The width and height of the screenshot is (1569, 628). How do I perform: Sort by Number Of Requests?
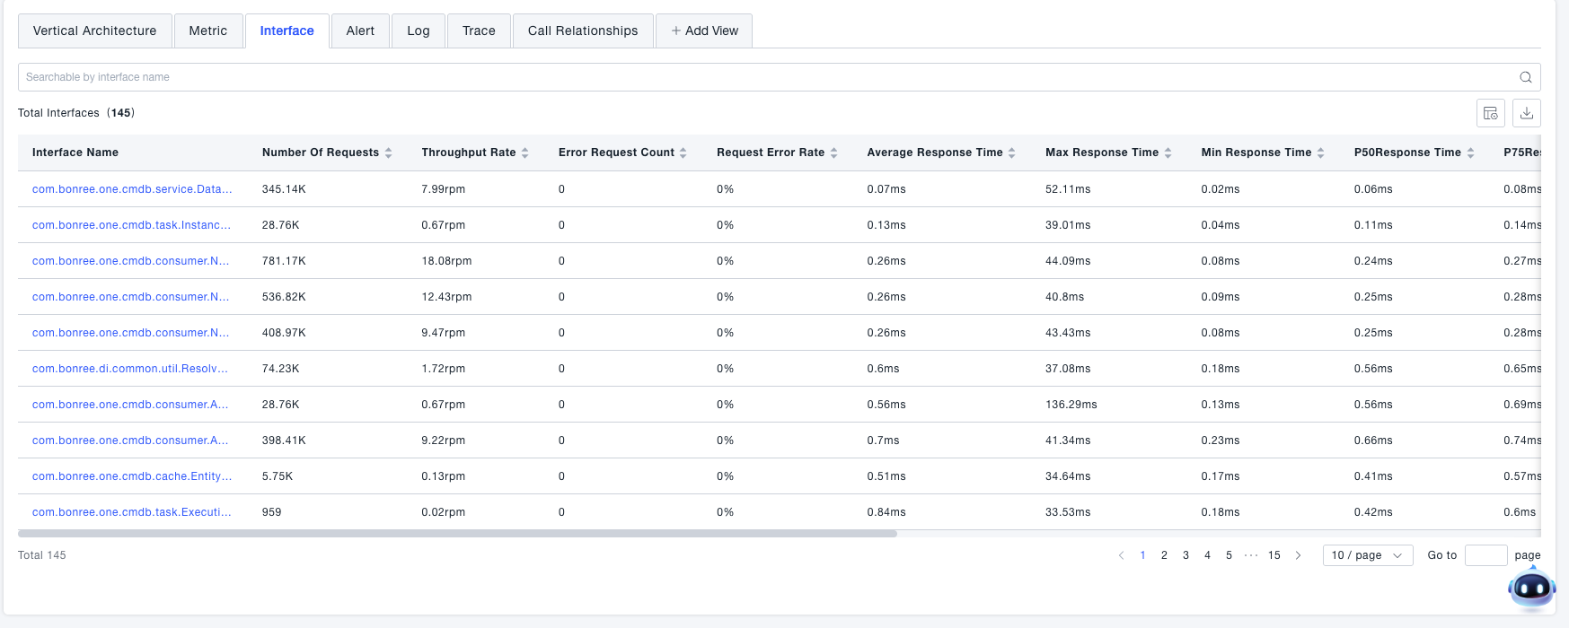(x=388, y=153)
